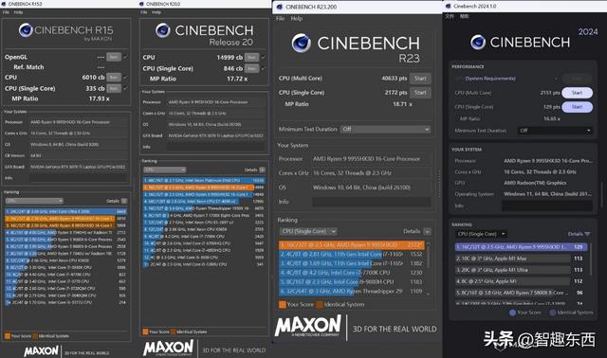Viewport: 607px width, 358px height.
Task: Toggle CPU (Single Core) checkbox in R20
Action: click(264, 68)
